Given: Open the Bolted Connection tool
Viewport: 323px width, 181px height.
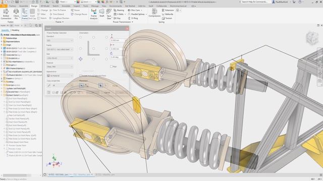Looking at the screenshot, I should (6, 14).
